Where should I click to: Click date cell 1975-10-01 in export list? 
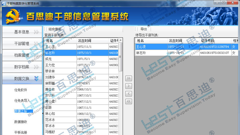click(x=183, y=53)
